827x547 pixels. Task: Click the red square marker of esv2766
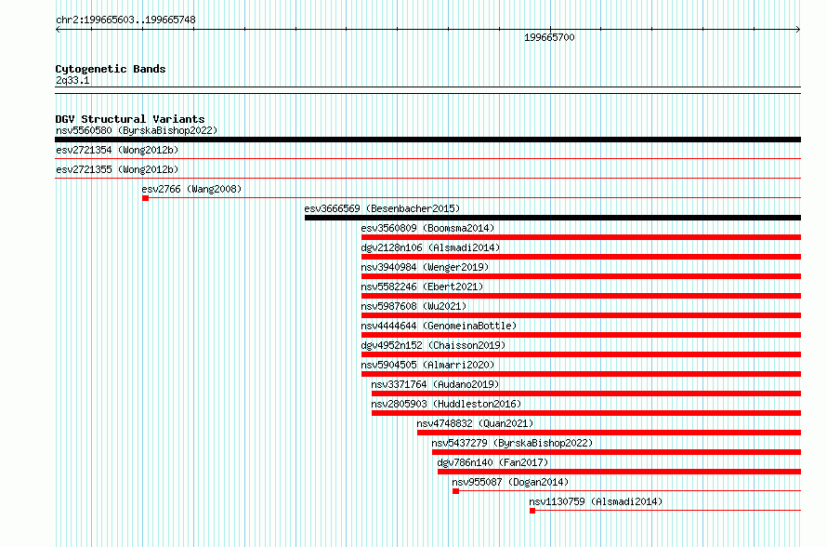[146, 198]
